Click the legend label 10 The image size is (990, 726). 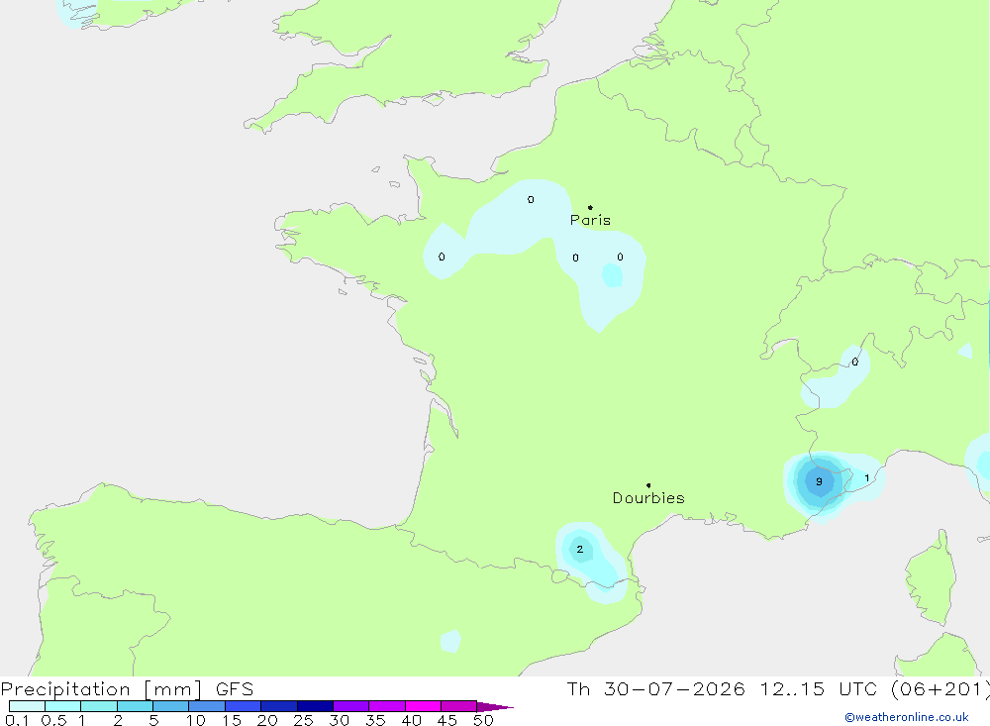(x=196, y=720)
